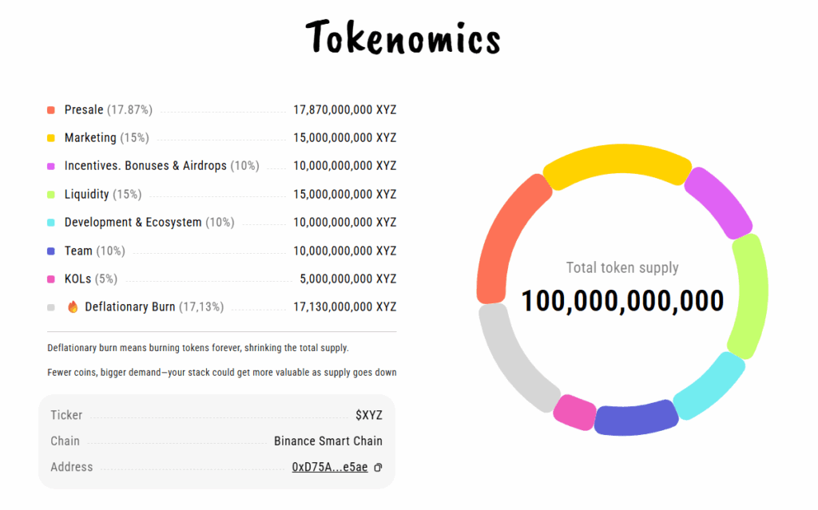The height and width of the screenshot is (510, 818).
Task: Click the gray Deflationary Burn legend dot
Action: click(x=51, y=307)
